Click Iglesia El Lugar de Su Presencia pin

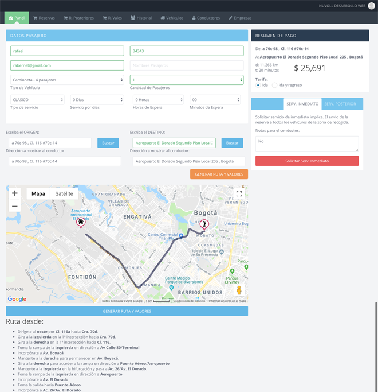coord(222,252)
